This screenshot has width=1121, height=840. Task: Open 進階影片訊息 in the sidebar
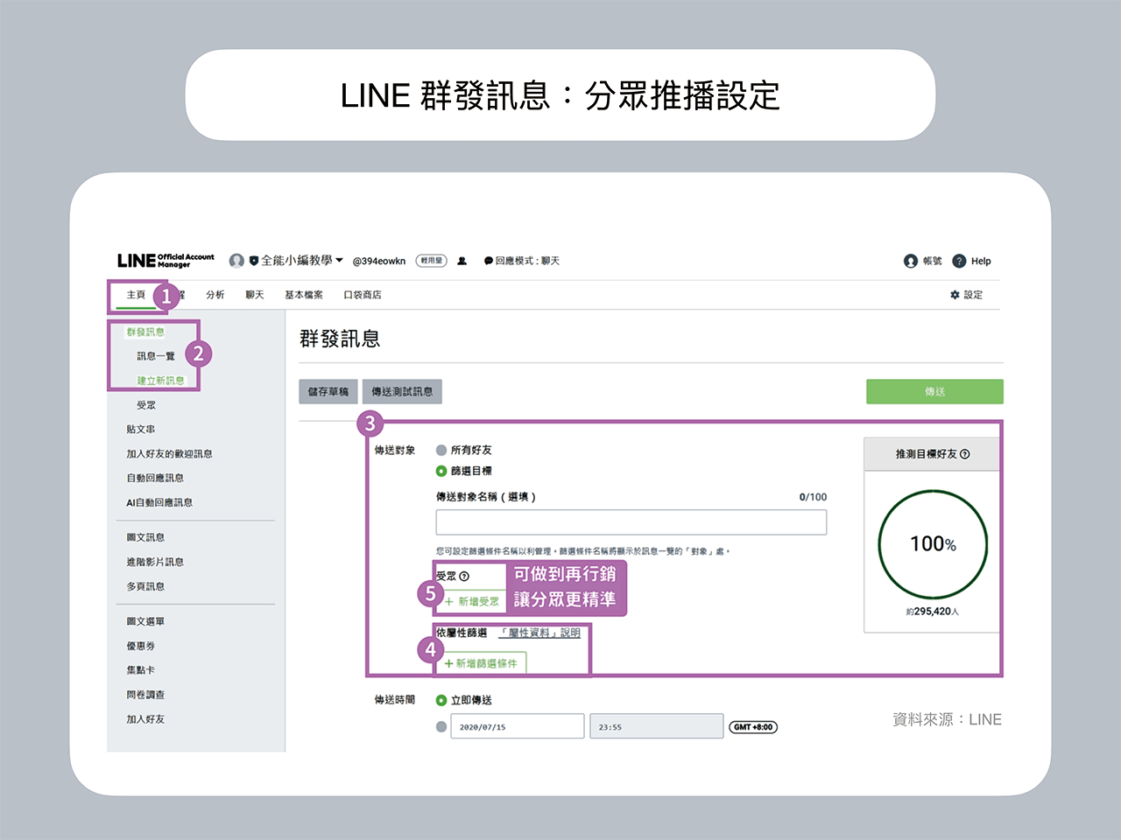click(x=155, y=562)
